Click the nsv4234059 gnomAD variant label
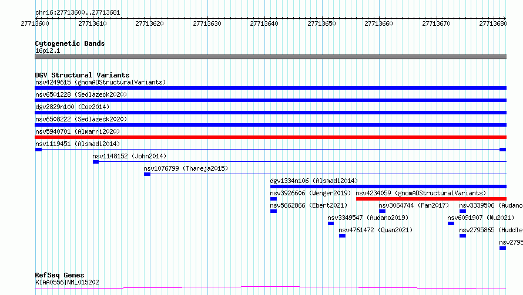This screenshot has height=295, width=523. coord(421,193)
